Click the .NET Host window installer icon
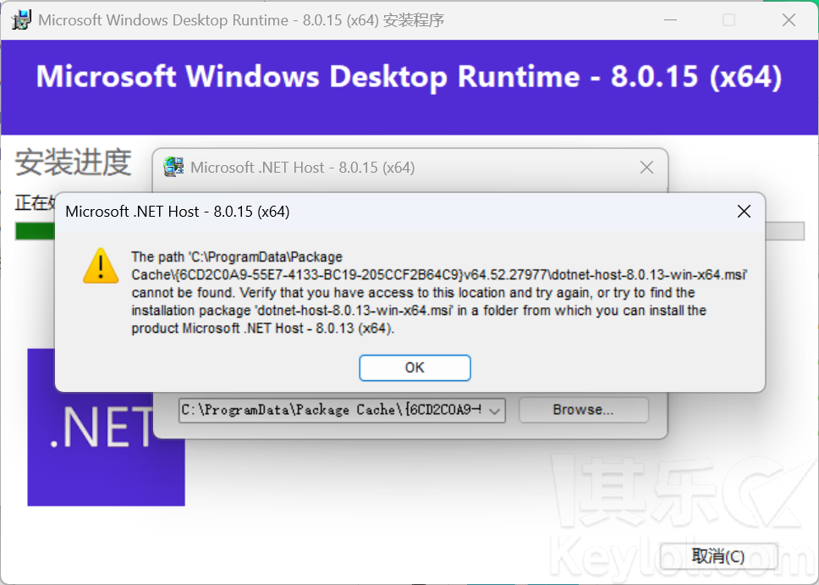Screen dimensions: 819x585 click(173, 168)
